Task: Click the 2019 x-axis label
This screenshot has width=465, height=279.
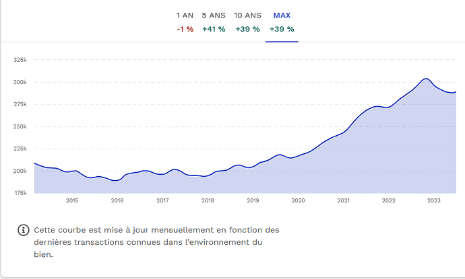Action: (x=253, y=200)
